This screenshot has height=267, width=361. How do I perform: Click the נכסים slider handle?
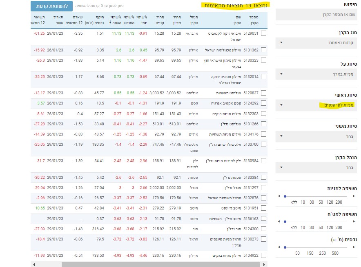[285, 247]
